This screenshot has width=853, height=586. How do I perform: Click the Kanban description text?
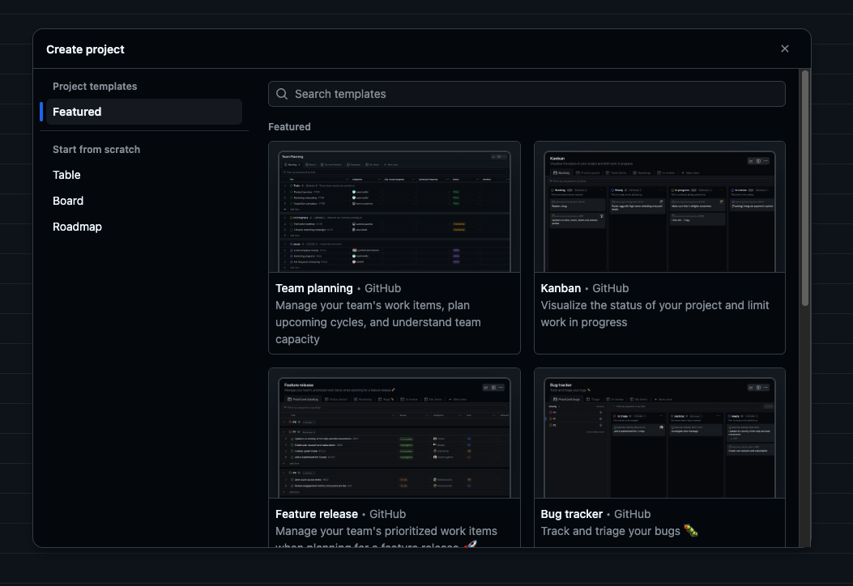655,313
